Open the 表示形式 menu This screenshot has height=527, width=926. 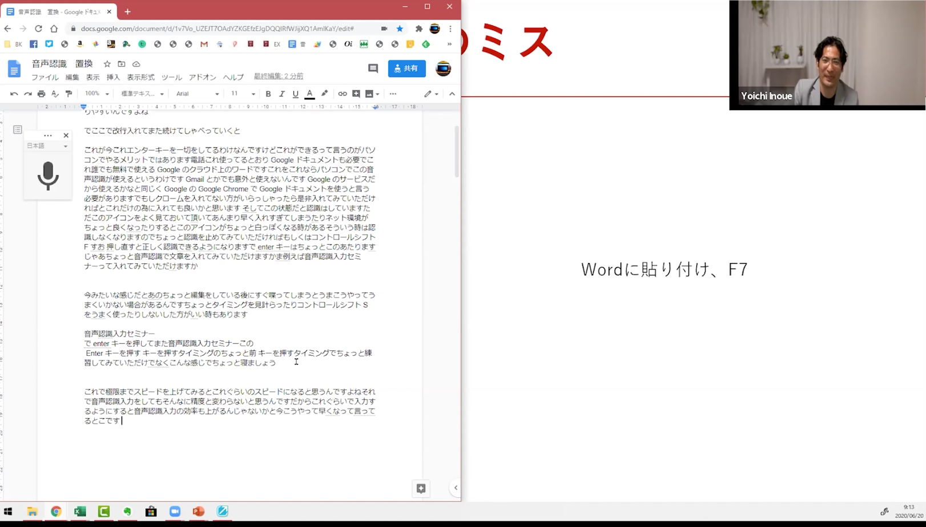(x=140, y=78)
